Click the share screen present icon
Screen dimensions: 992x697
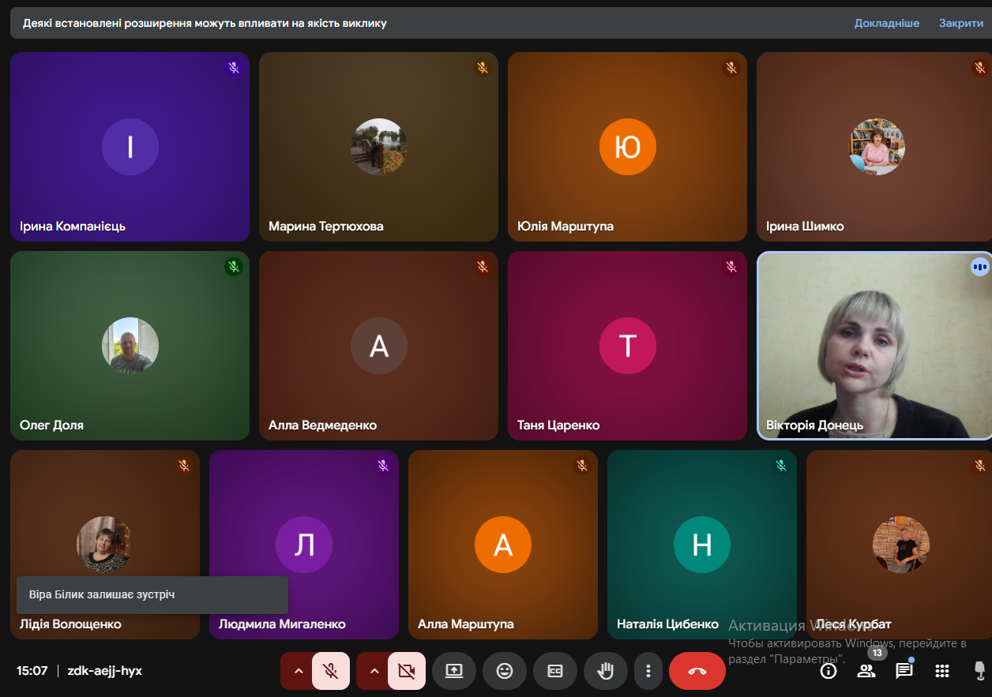pos(453,671)
